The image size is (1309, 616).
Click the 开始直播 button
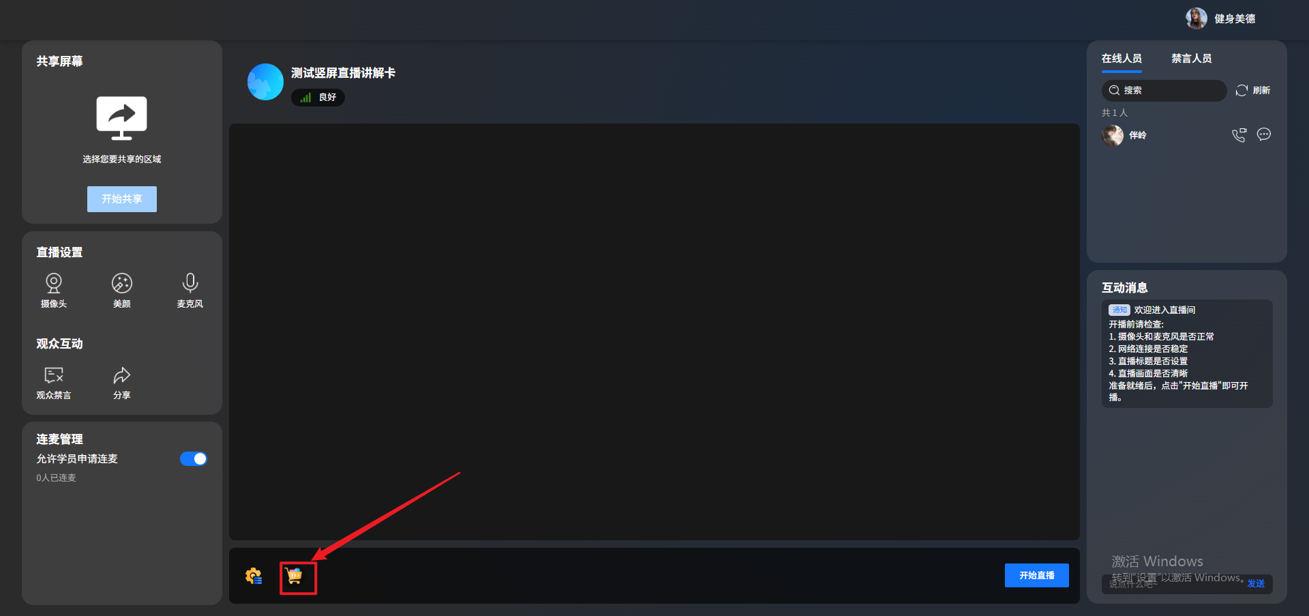[1037, 576]
